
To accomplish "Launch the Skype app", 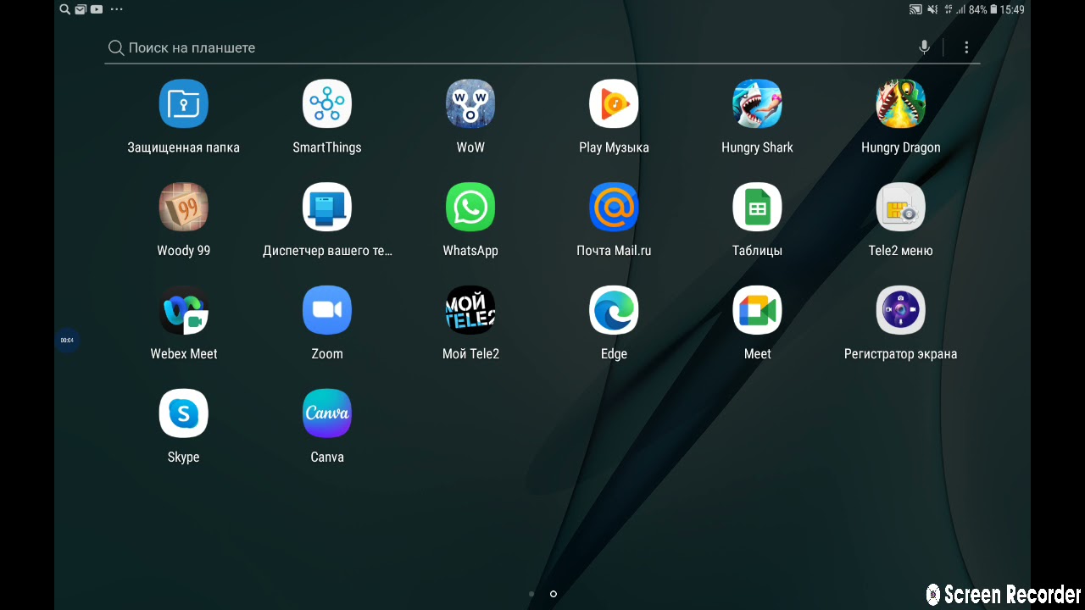I will coord(183,413).
